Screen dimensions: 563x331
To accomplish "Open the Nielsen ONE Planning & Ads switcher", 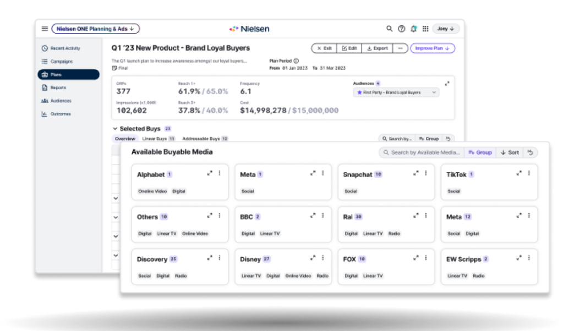I will tap(96, 29).
